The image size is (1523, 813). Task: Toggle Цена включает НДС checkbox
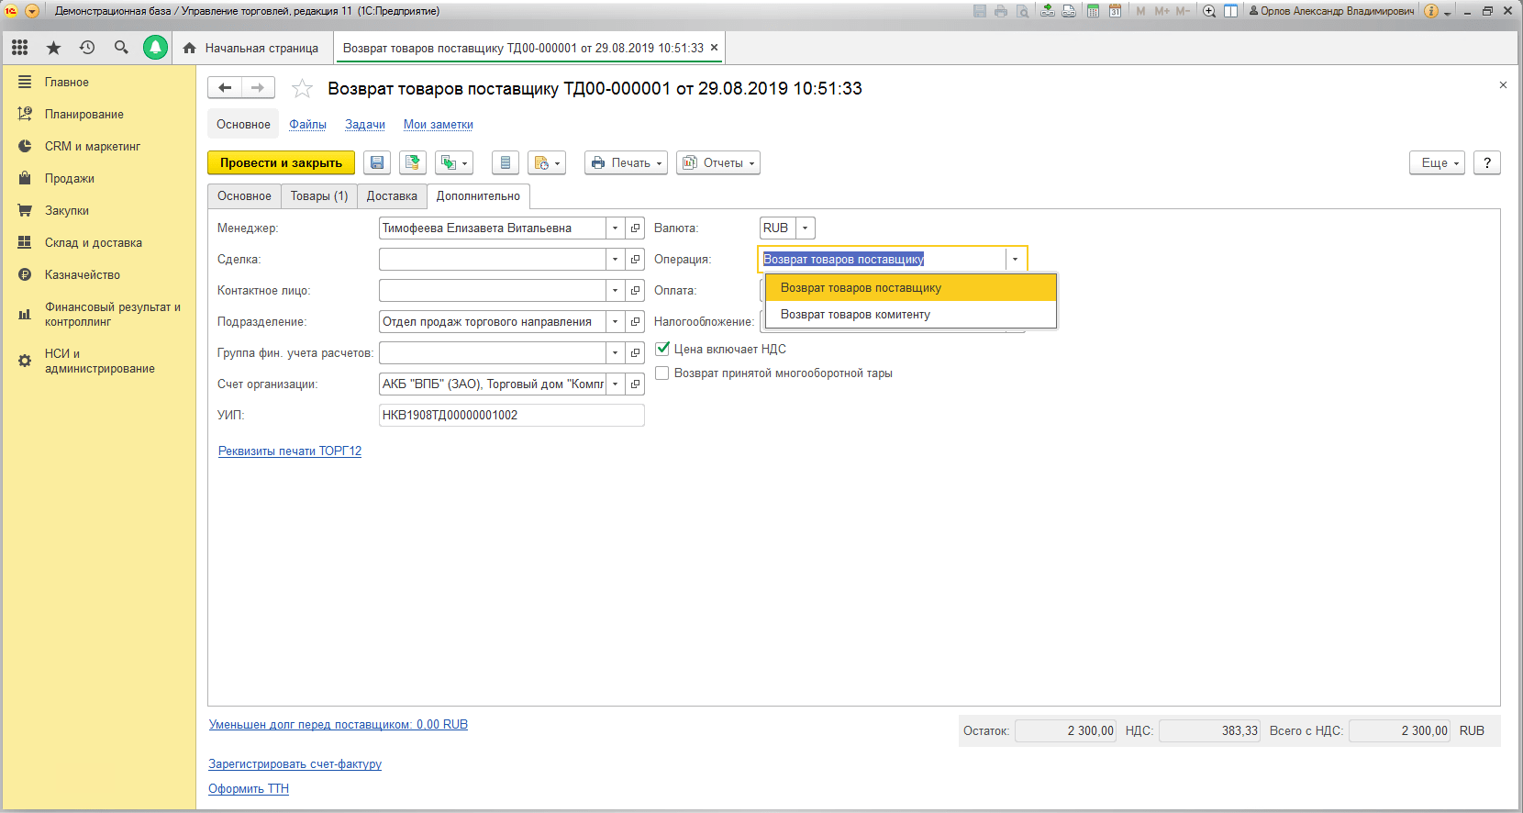click(x=662, y=349)
